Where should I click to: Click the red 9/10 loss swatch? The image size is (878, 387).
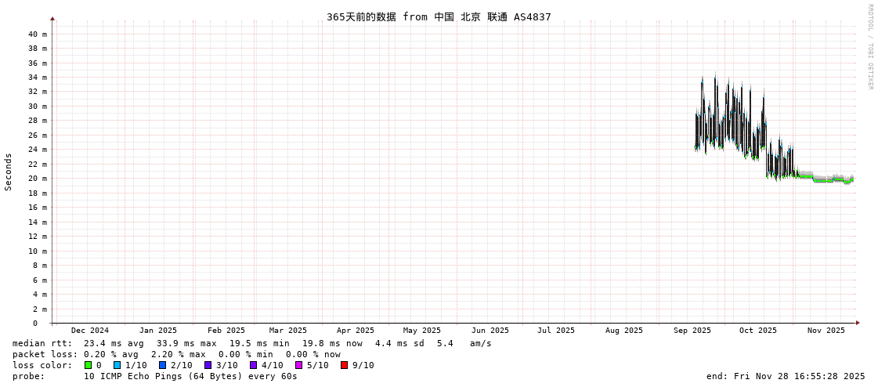coord(344,365)
